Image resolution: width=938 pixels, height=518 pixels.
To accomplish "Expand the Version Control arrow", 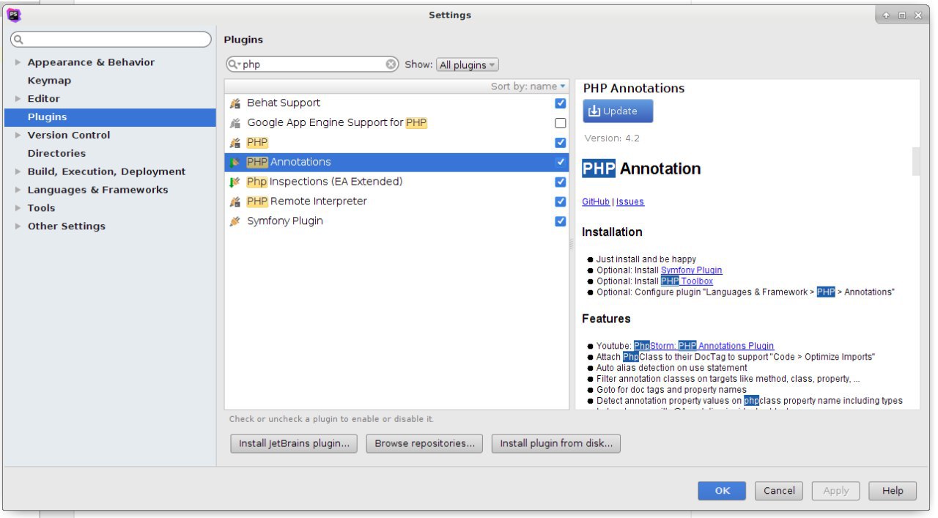I will pyautogui.click(x=18, y=136).
